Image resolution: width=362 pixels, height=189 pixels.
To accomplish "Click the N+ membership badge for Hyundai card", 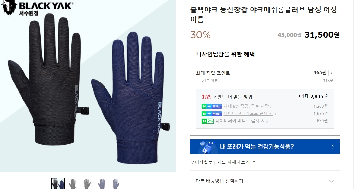I will pyautogui.click(x=212, y=114).
